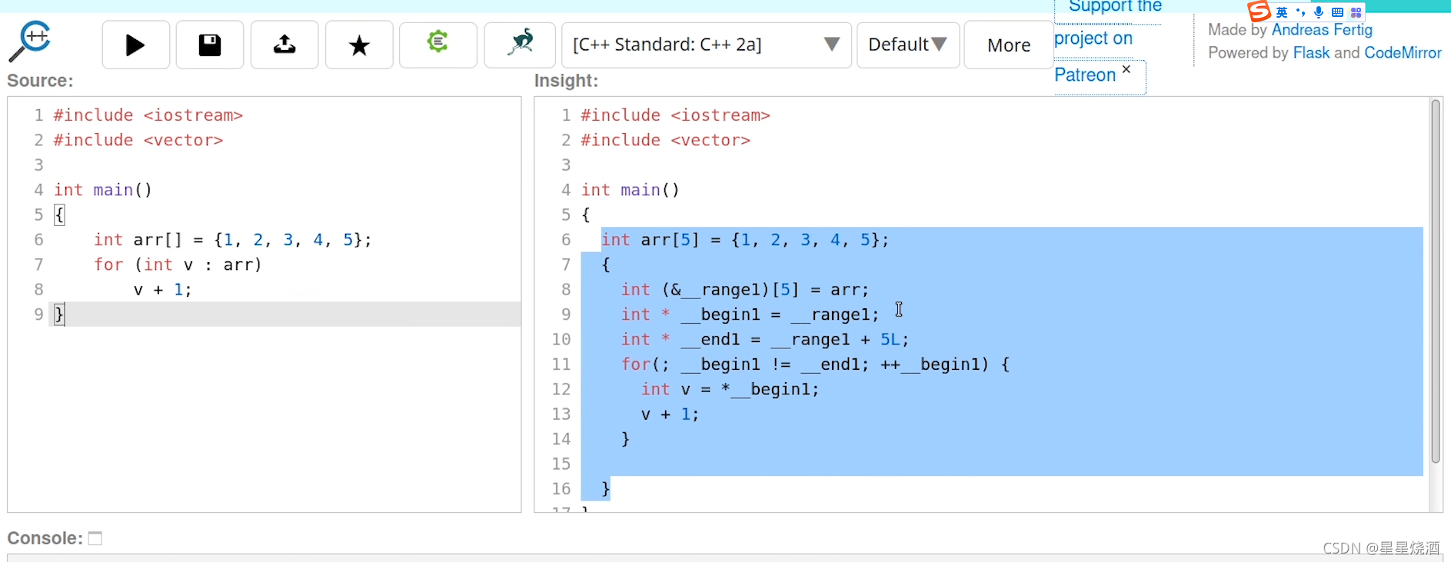This screenshot has width=1451, height=562.
Task: Click the Insight for-loop line with __begin1 != __end1
Action: (x=815, y=364)
